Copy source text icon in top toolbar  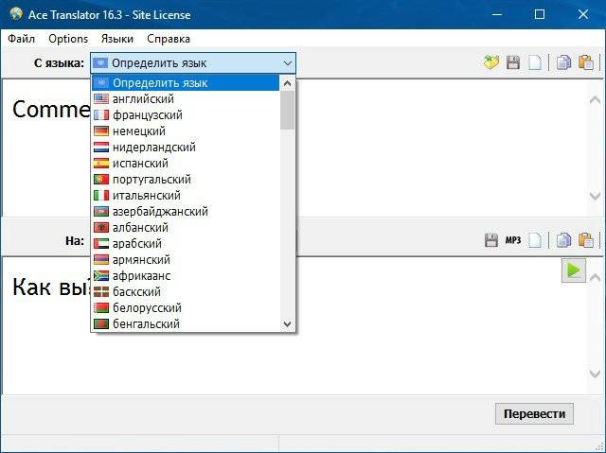click(563, 62)
